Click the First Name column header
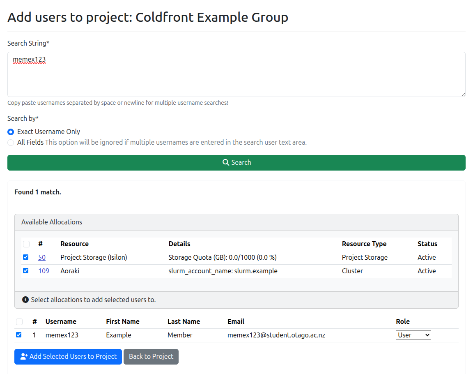Image resolution: width=473 pixels, height=374 pixels. point(123,321)
